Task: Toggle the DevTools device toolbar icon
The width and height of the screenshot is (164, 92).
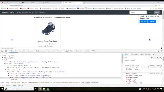Action: tap(6, 51)
